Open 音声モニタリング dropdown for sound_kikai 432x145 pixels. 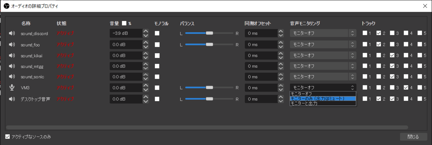point(323,55)
